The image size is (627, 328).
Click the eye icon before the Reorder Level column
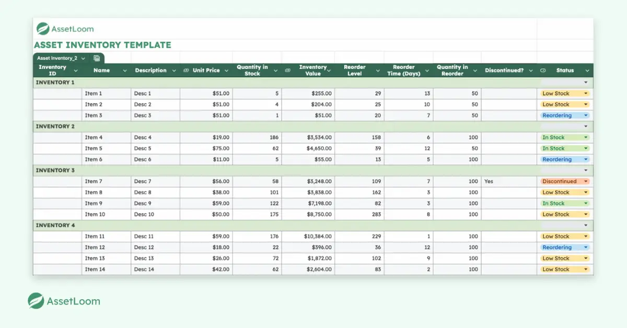click(286, 70)
